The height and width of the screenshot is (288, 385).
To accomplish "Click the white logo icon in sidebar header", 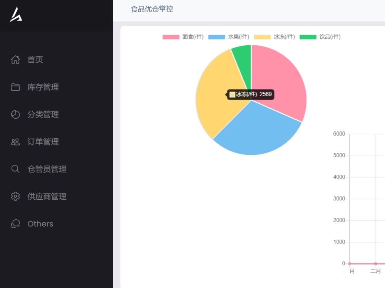I will [x=16, y=15].
